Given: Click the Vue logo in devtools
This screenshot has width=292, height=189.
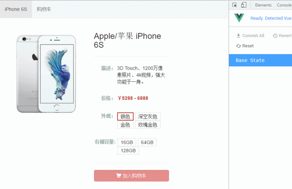Looking at the screenshot, I should pyautogui.click(x=239, y=18).
